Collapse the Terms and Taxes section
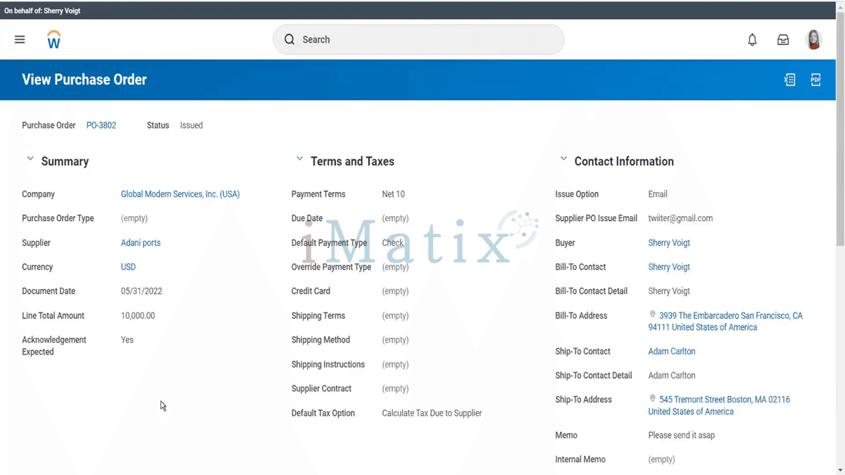The height and width of the screenshot is (475, 845). (299, 159)
